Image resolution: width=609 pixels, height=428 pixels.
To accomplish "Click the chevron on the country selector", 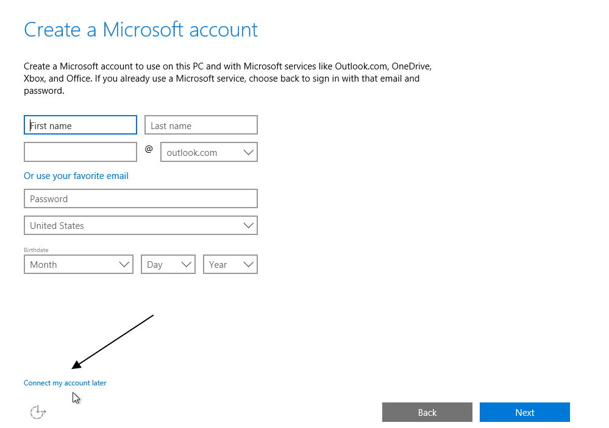I will (249, 225).
